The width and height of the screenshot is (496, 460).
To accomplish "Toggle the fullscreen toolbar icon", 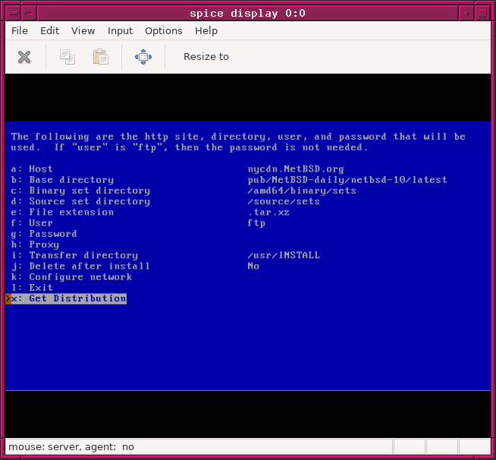I will tap(143, 57).
